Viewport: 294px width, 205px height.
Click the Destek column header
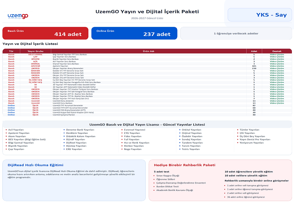coord(277,51)
